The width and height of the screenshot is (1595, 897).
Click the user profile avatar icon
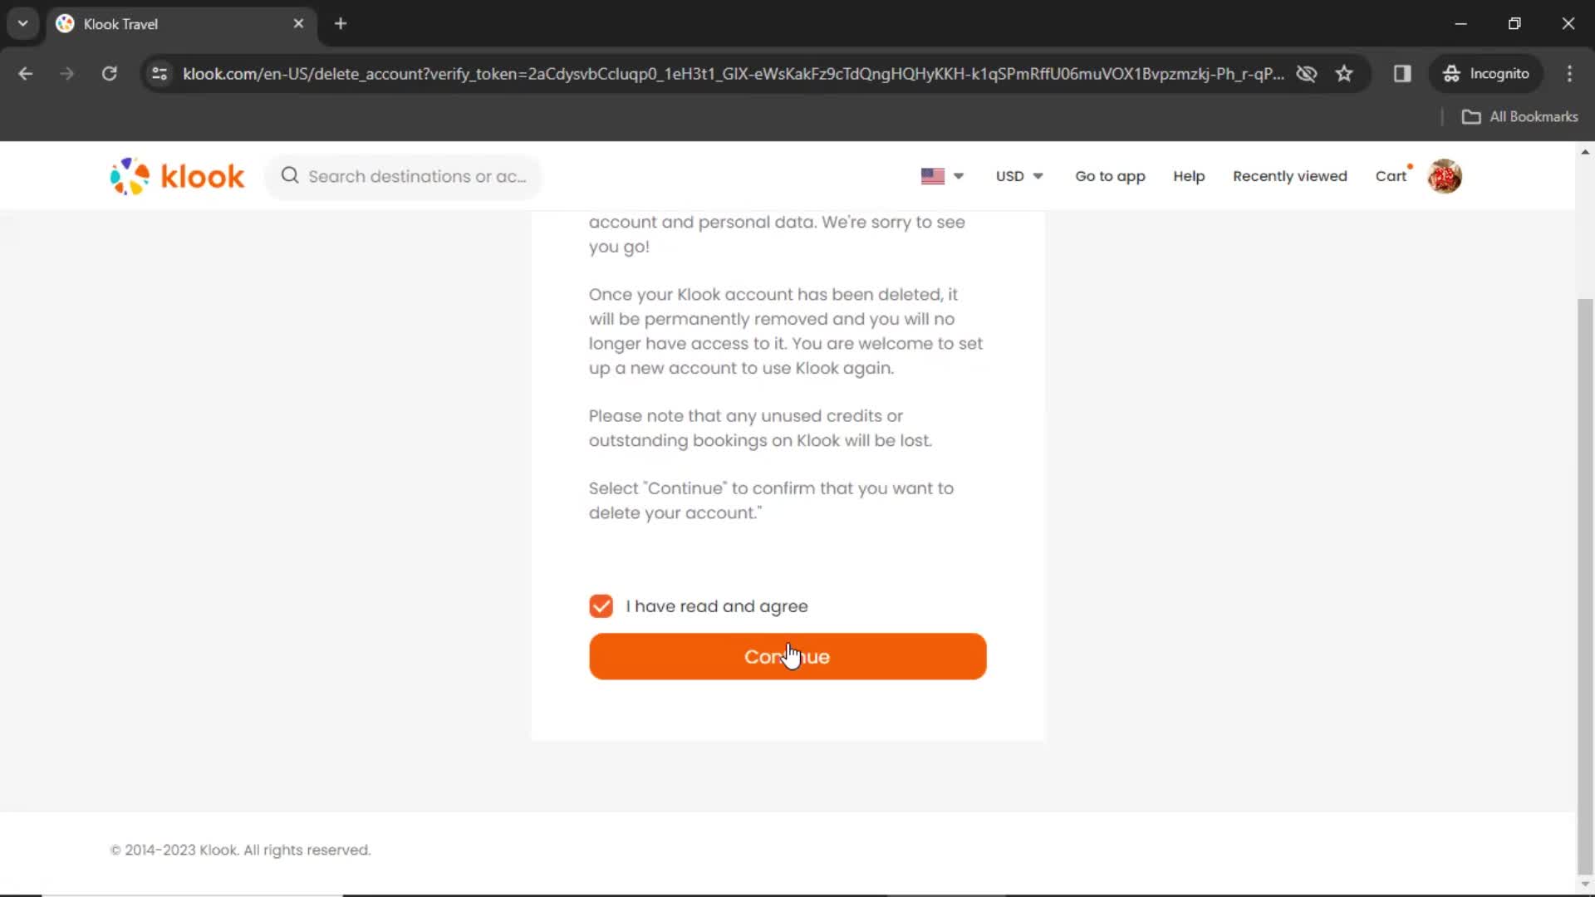tap(1446, 176)
